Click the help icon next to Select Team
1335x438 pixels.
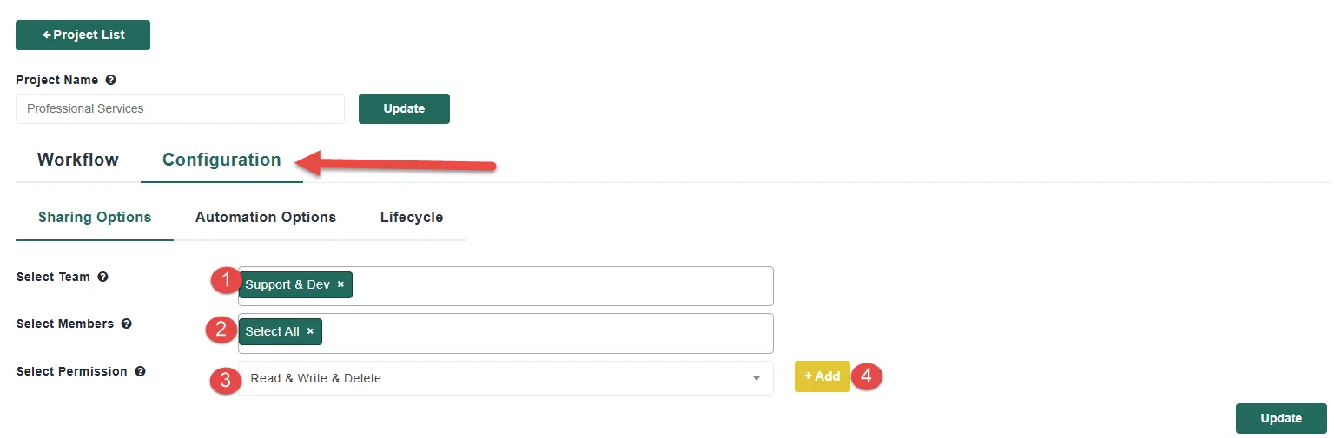coord(102,278)
